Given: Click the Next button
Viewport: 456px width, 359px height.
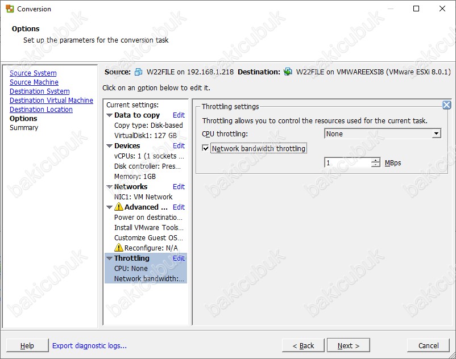Looking at the screenshot, I should (349, 345).
